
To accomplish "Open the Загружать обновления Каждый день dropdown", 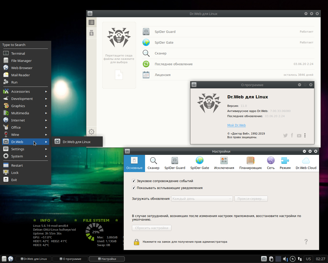I will click(x=202, y=199).
